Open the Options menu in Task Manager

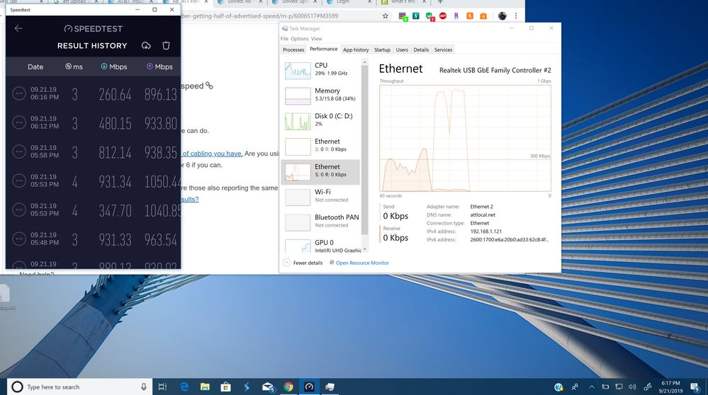point(299,39)
